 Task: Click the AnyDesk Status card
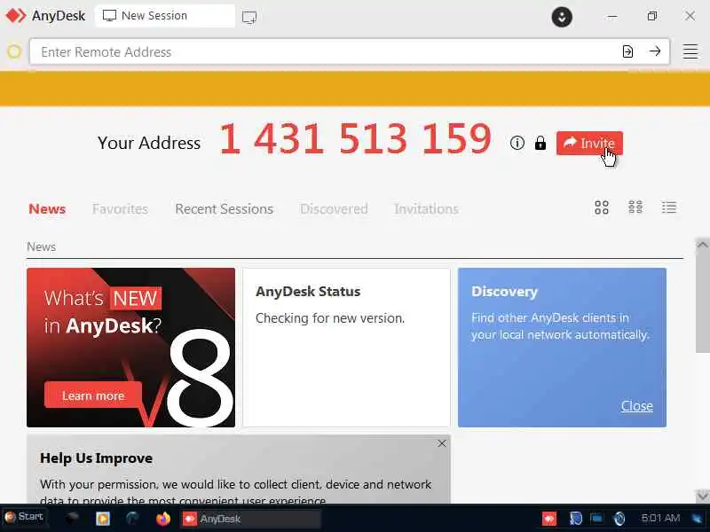tap(346, 348)
